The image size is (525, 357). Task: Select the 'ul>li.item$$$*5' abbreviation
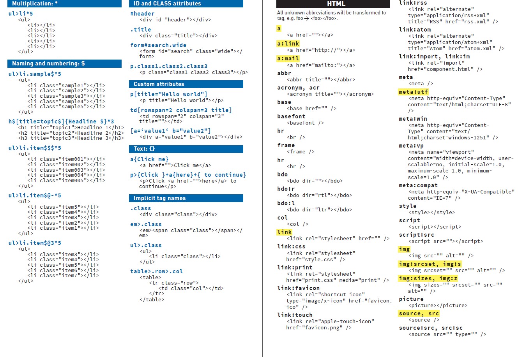(x=35, y=148)
